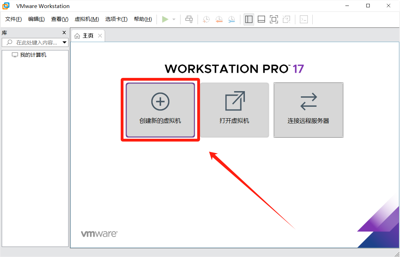
Task: Open the snapshot manager wrench icon
Action: tap(231, 19)
